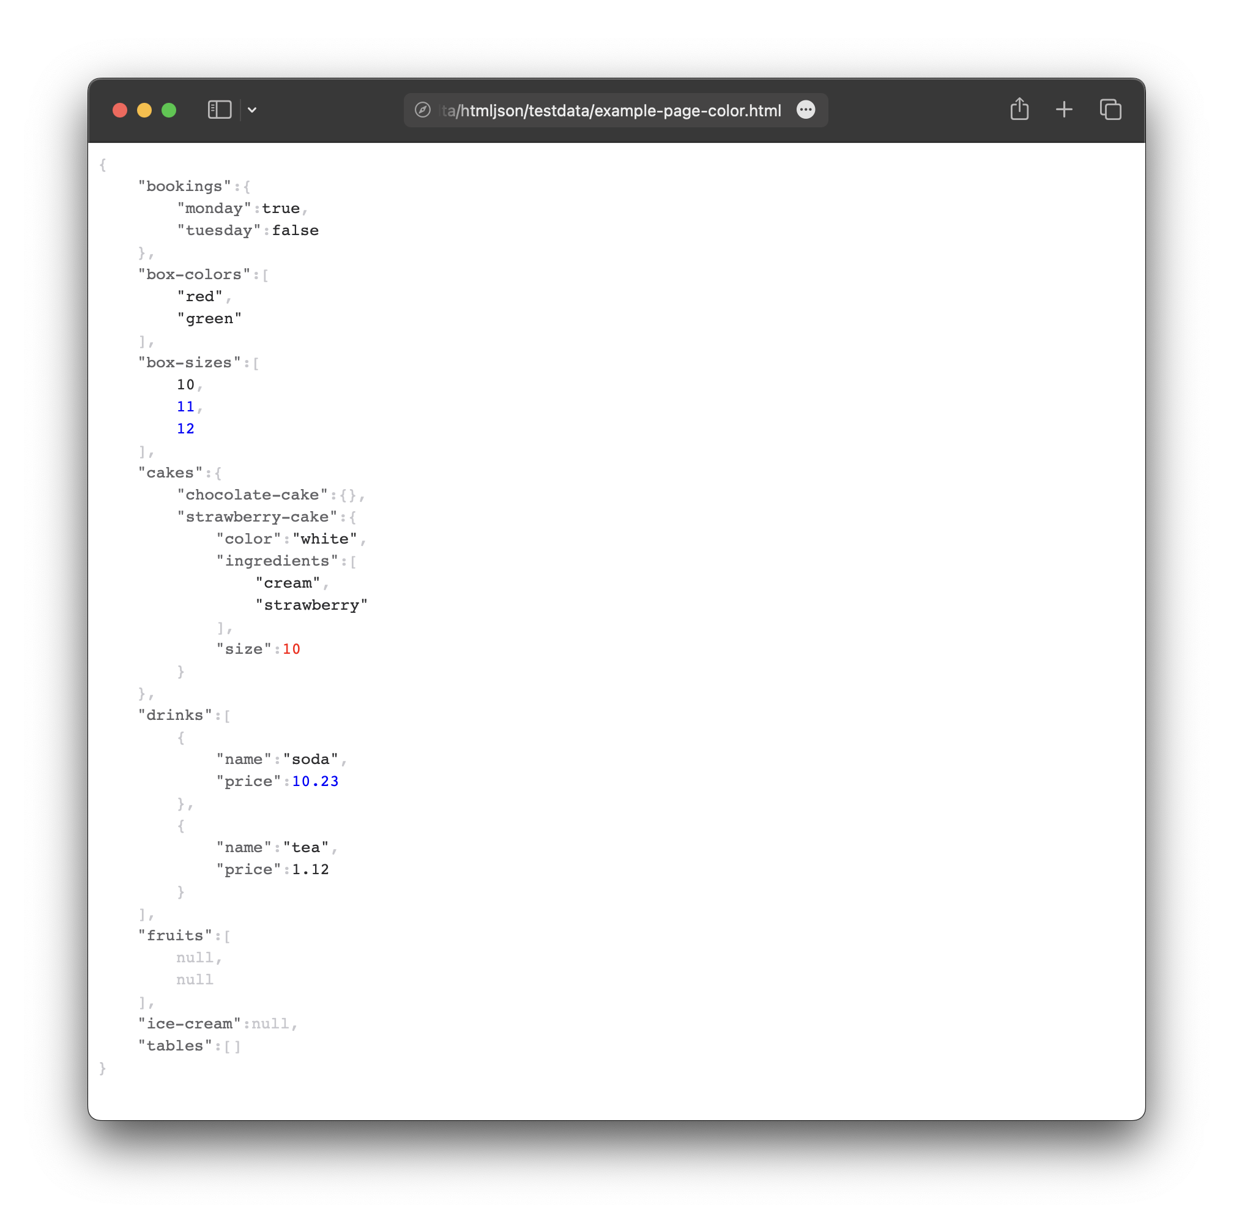Click the "drinks" key text
The height and width of the screenshot is (1228, 1242).
(x=175, y=716)
